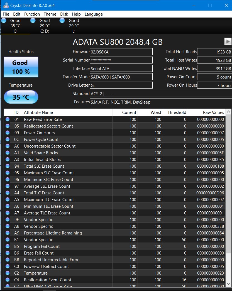Image resolution: width=232 pixels, height=291 pixels.
Task: Click the 35 °C temperature indicator
Action: tap(21, 97)
